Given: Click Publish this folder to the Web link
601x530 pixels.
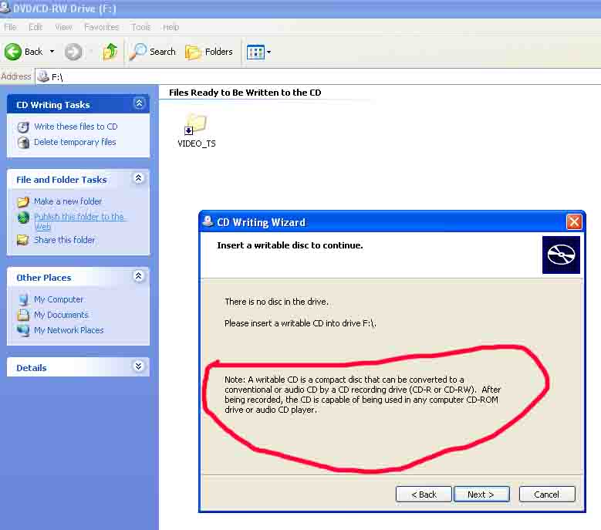Looking at the screenshot, I should pos(79,221).
